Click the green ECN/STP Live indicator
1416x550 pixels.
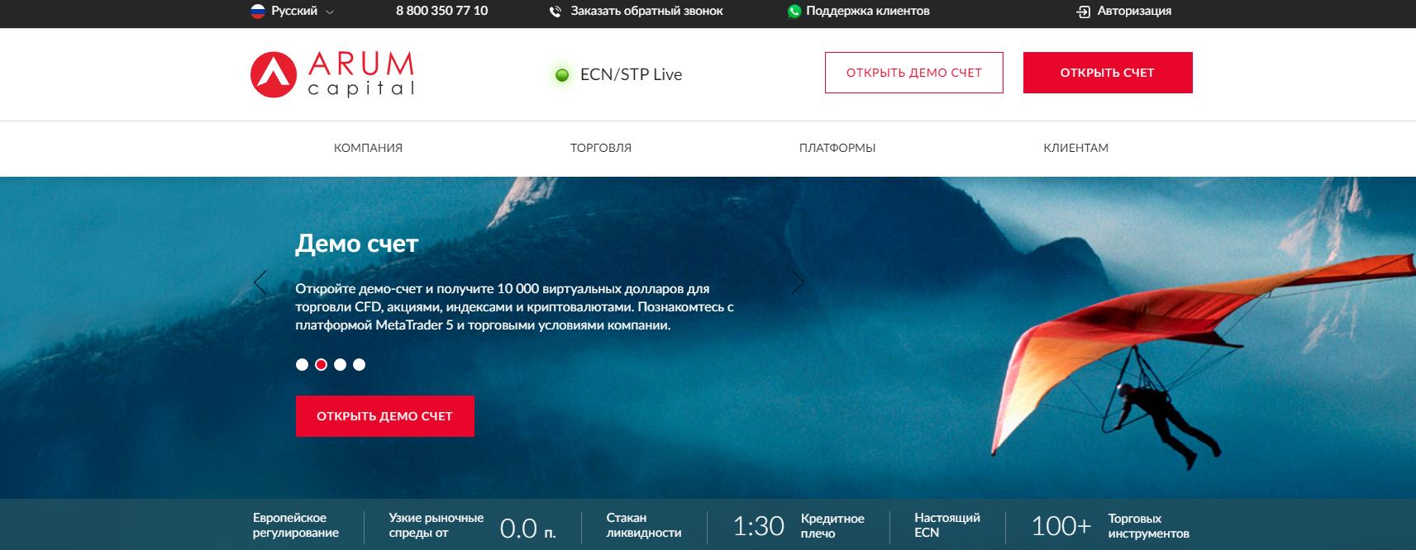pyautogui.click(x=562, y=75)
